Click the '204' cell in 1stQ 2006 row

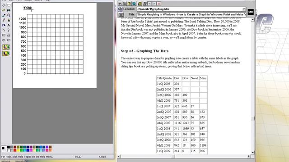pyautogui.click(x=177, y=84)
